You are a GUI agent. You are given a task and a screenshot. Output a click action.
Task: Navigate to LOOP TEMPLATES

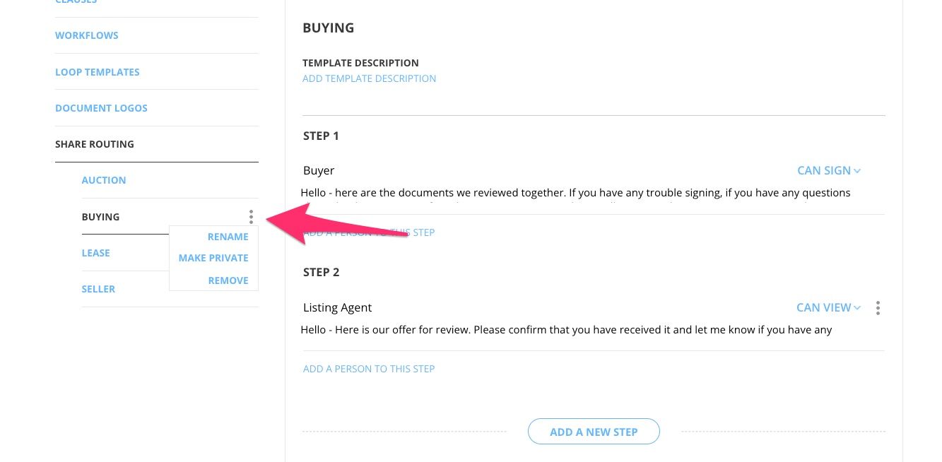97,71
